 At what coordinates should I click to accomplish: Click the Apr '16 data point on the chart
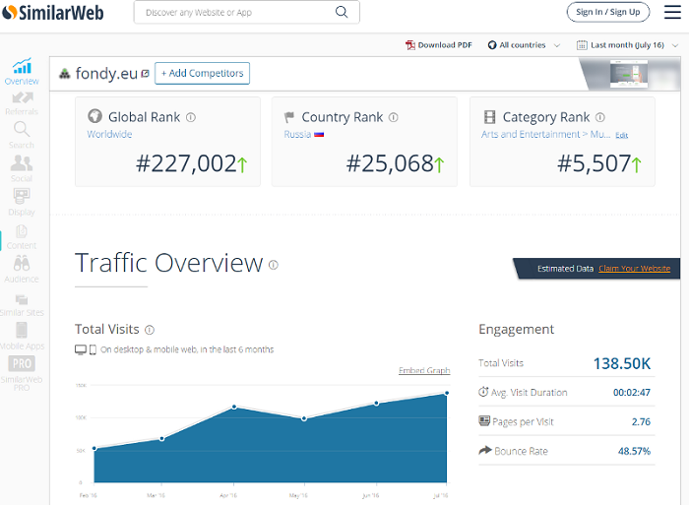click(x=234, y=407)
